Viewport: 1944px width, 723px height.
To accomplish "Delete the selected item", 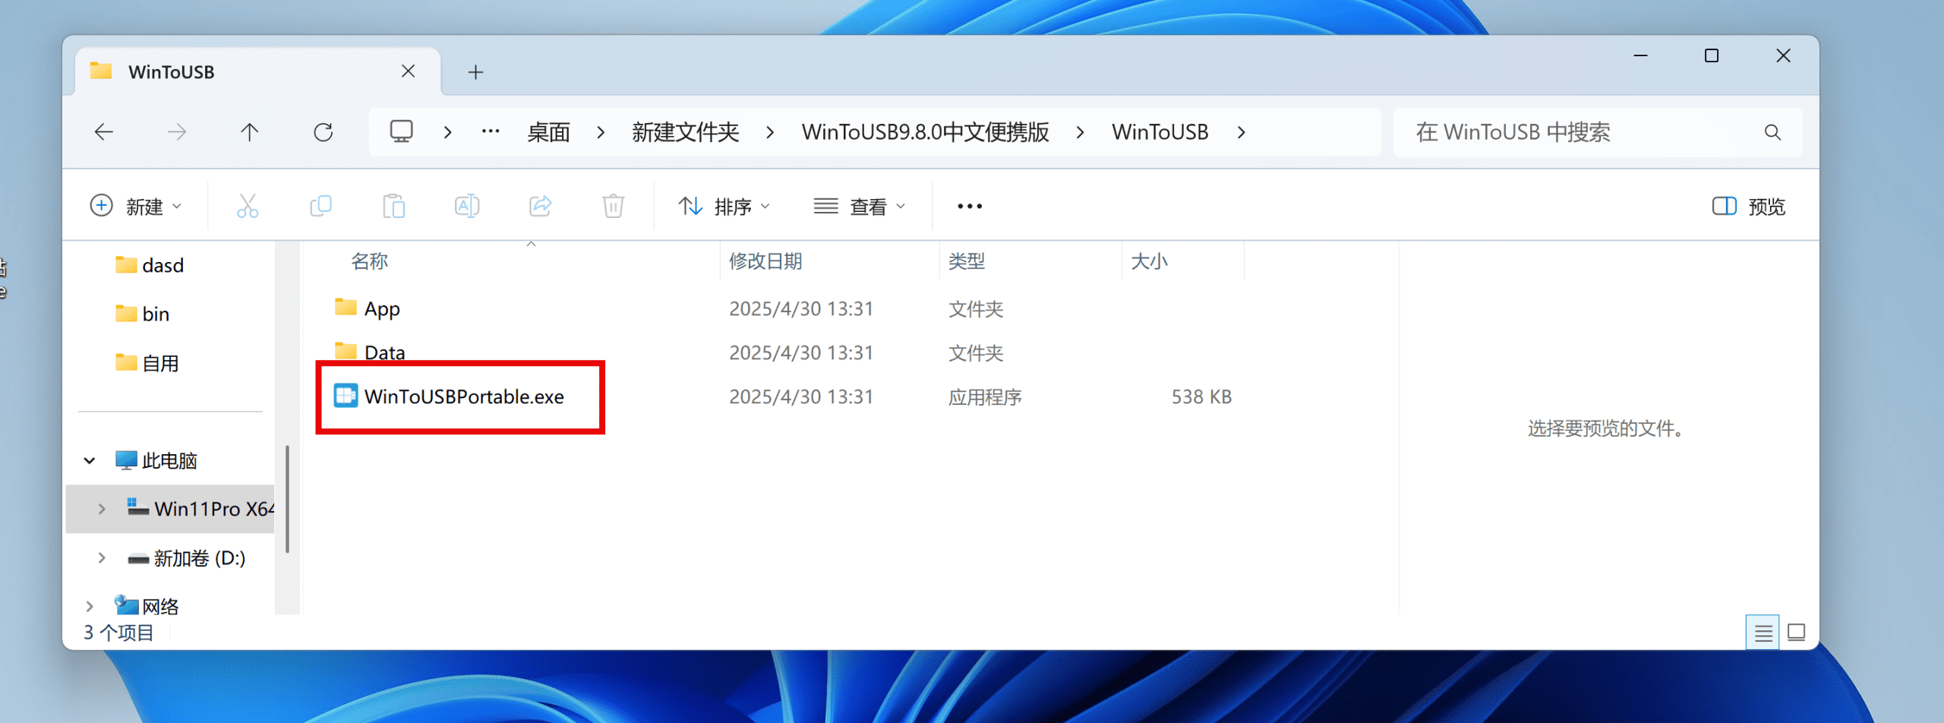I will coord(613,206).
